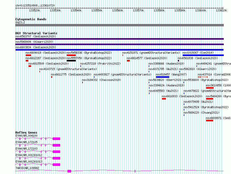Open the nsv6616933 (Sedlazeck2020) red bar
This screenshot has width=231, height=174.
coord(164,99)
